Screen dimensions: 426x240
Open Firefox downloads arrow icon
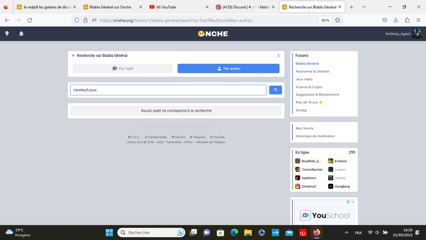(396, 20)
